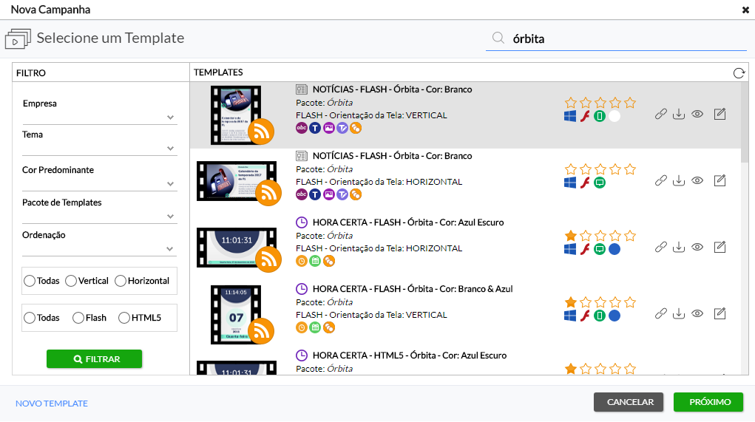This screenshot has height=422, width=755.
Task: Download the horizontal NOTÍCIAS template
Action: click(x=679, y=181)
